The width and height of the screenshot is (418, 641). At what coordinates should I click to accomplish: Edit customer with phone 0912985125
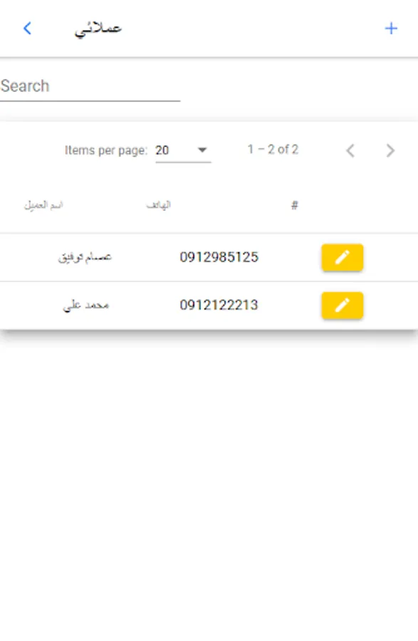pos(343,257)
